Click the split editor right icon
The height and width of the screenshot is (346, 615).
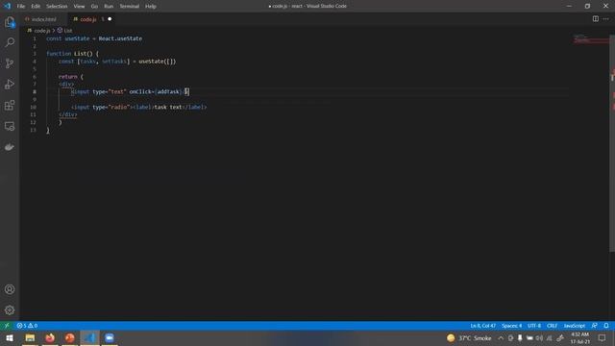596,19
